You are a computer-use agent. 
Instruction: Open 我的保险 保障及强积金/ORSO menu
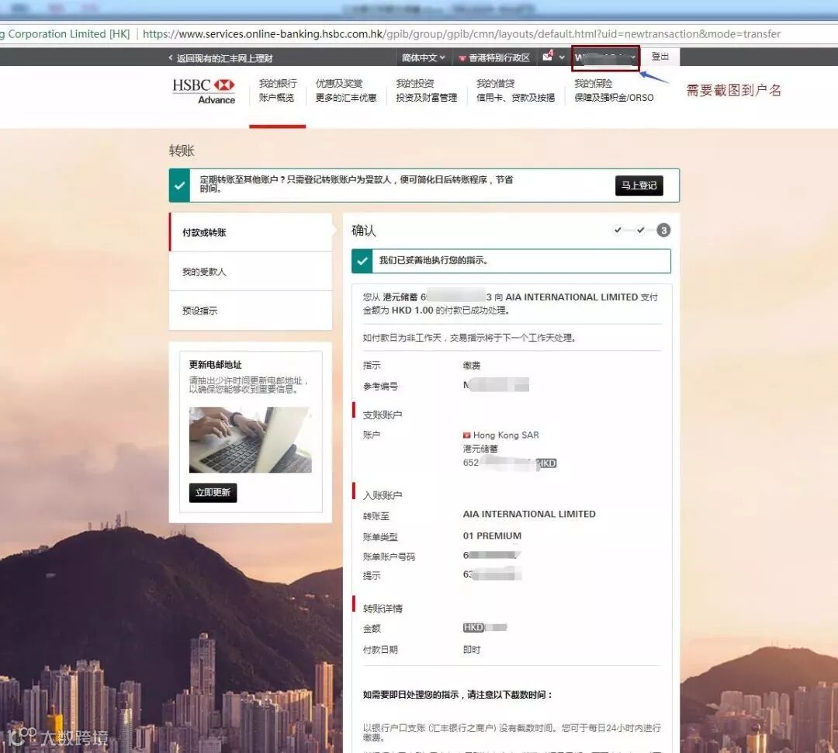(x=614, y=90)
